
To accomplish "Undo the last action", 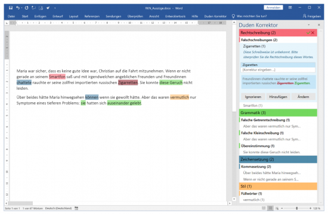I will click(18, 8).
